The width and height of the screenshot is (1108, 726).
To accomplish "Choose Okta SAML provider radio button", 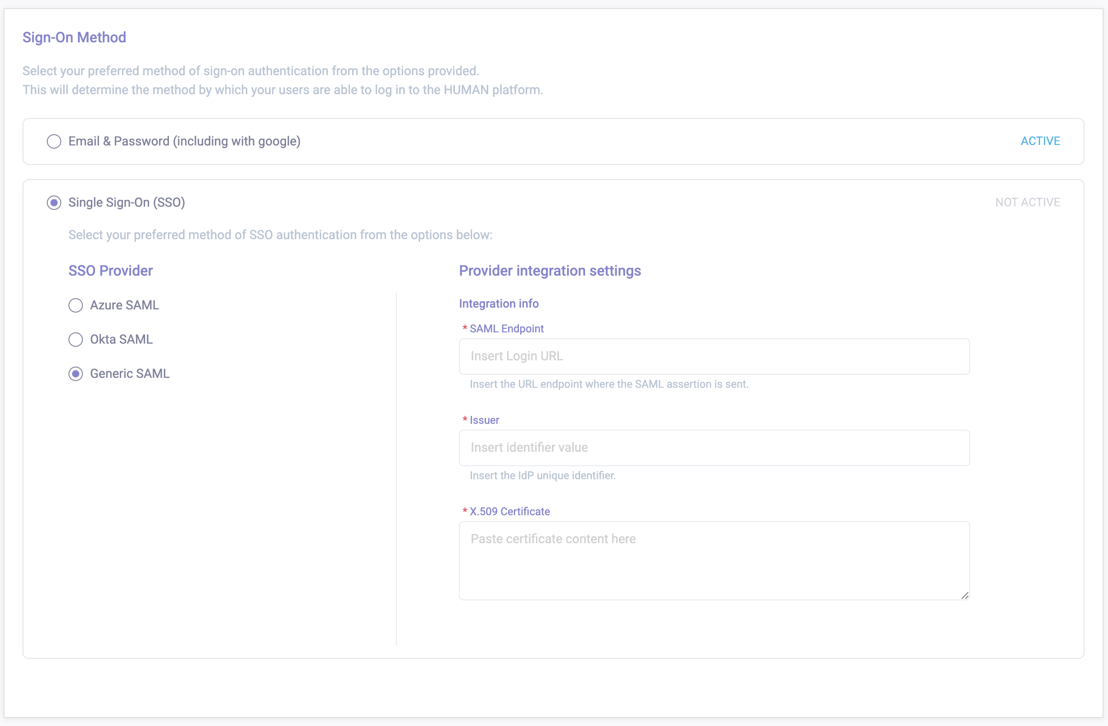I will [x=75, y=340].
